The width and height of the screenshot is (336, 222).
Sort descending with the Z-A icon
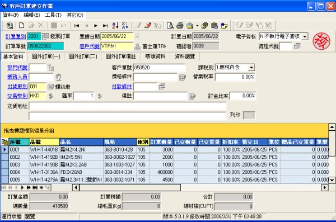click(x=125, y=26)
